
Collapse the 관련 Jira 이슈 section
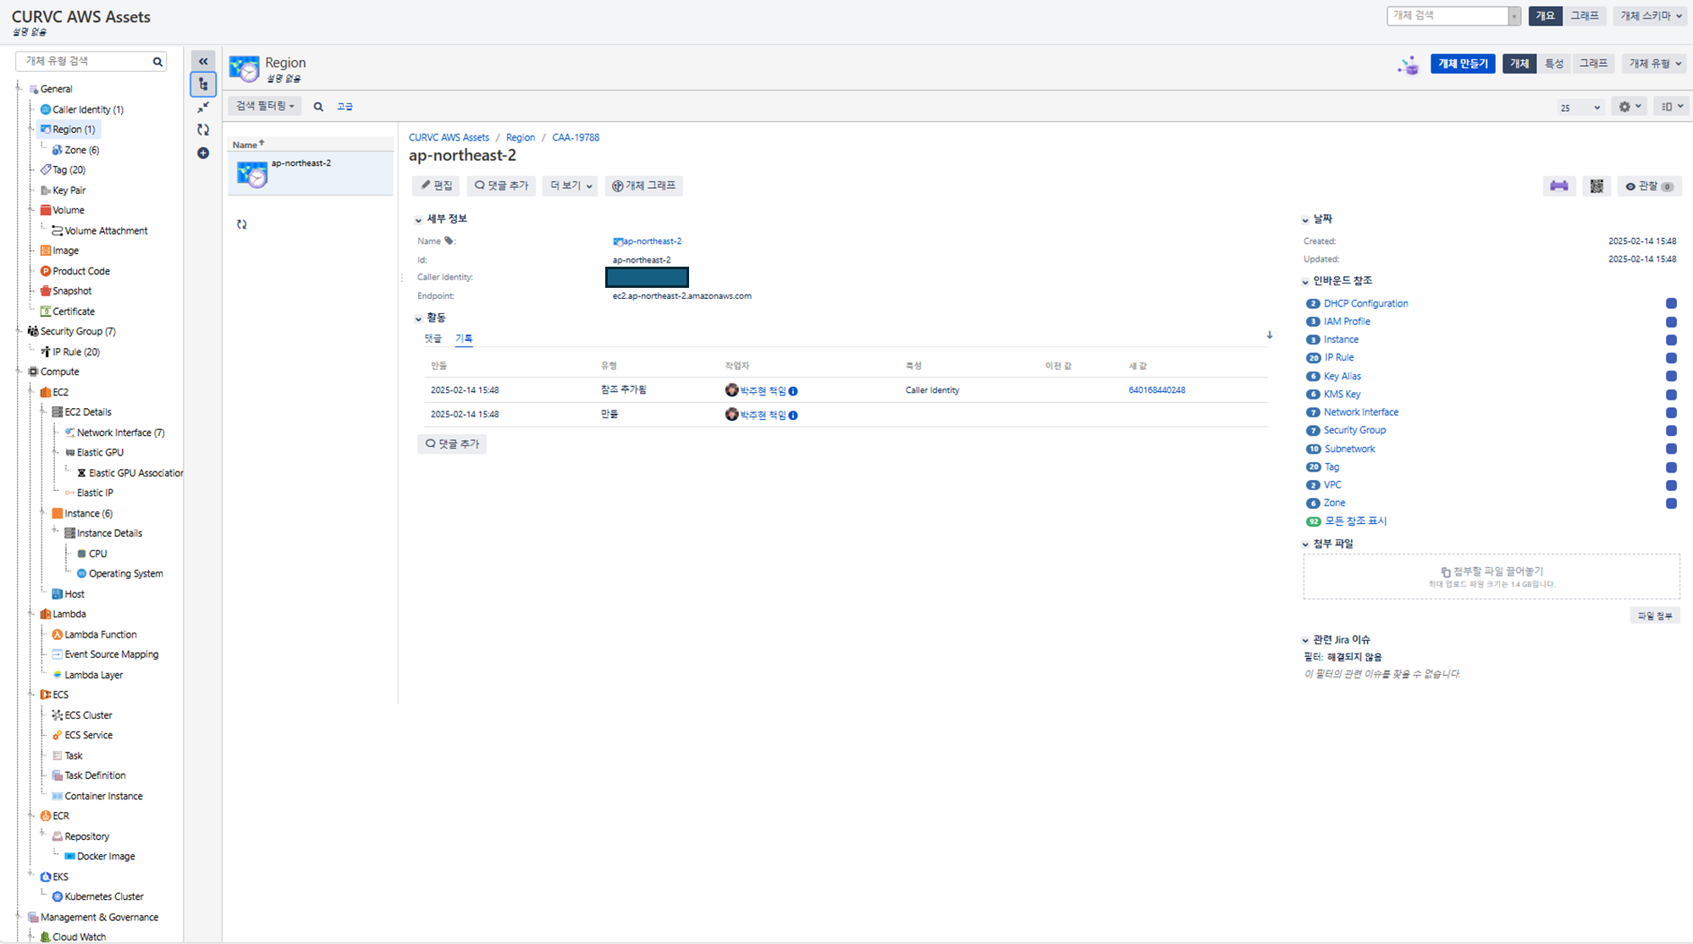click(x=1305, y=640)
